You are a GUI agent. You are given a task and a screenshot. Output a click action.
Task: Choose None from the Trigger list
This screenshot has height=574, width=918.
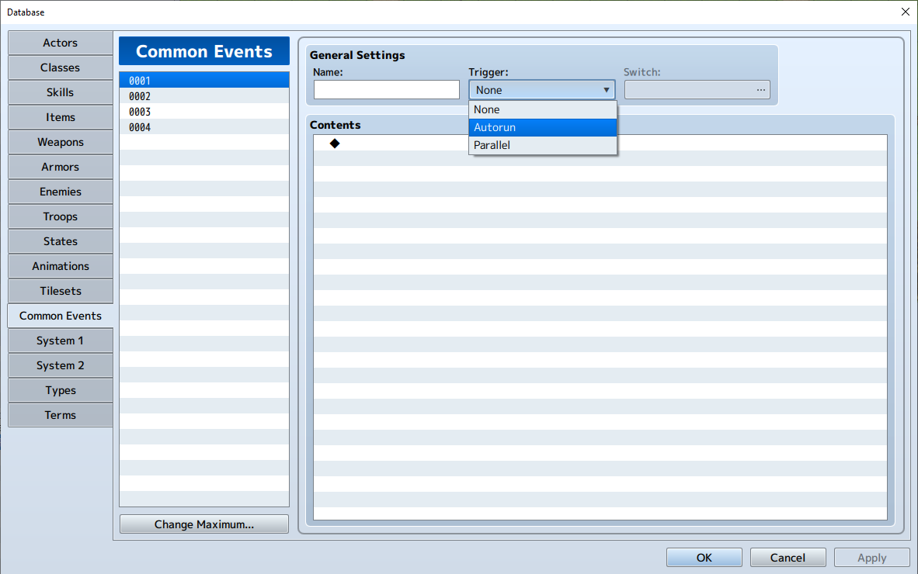(543, 109)
